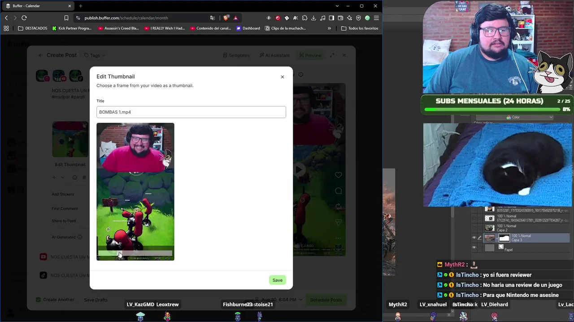Toggle the Create Another checkbox
574x322 pixels.
pos(38,300)
